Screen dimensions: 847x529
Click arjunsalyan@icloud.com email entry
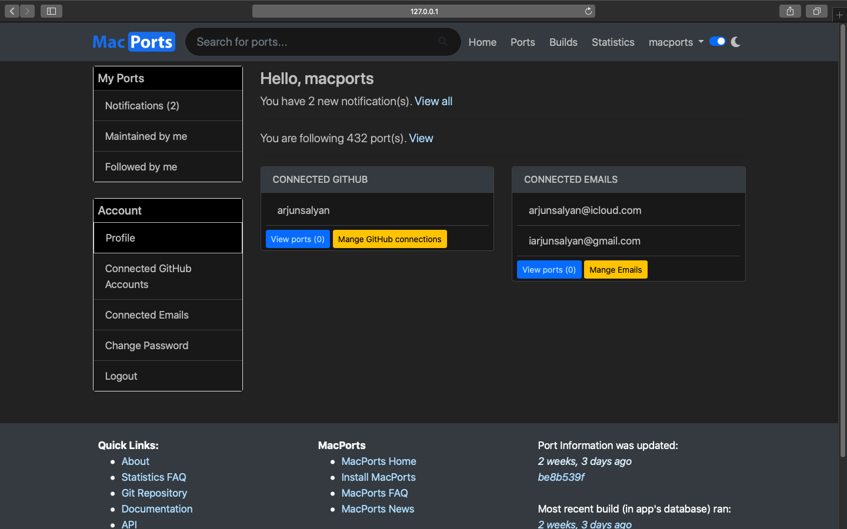click(585, 210)
